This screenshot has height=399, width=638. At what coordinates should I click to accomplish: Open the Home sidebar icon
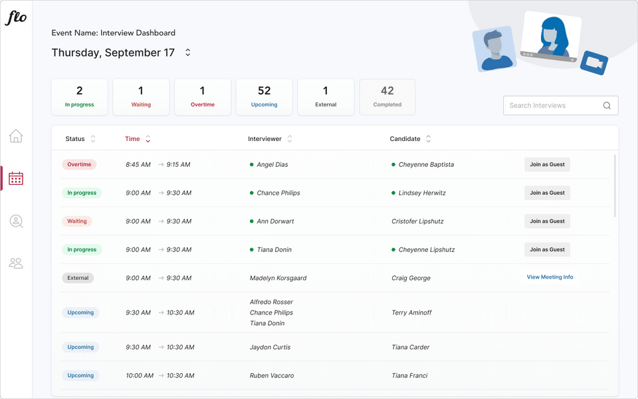tap(16, 136)
